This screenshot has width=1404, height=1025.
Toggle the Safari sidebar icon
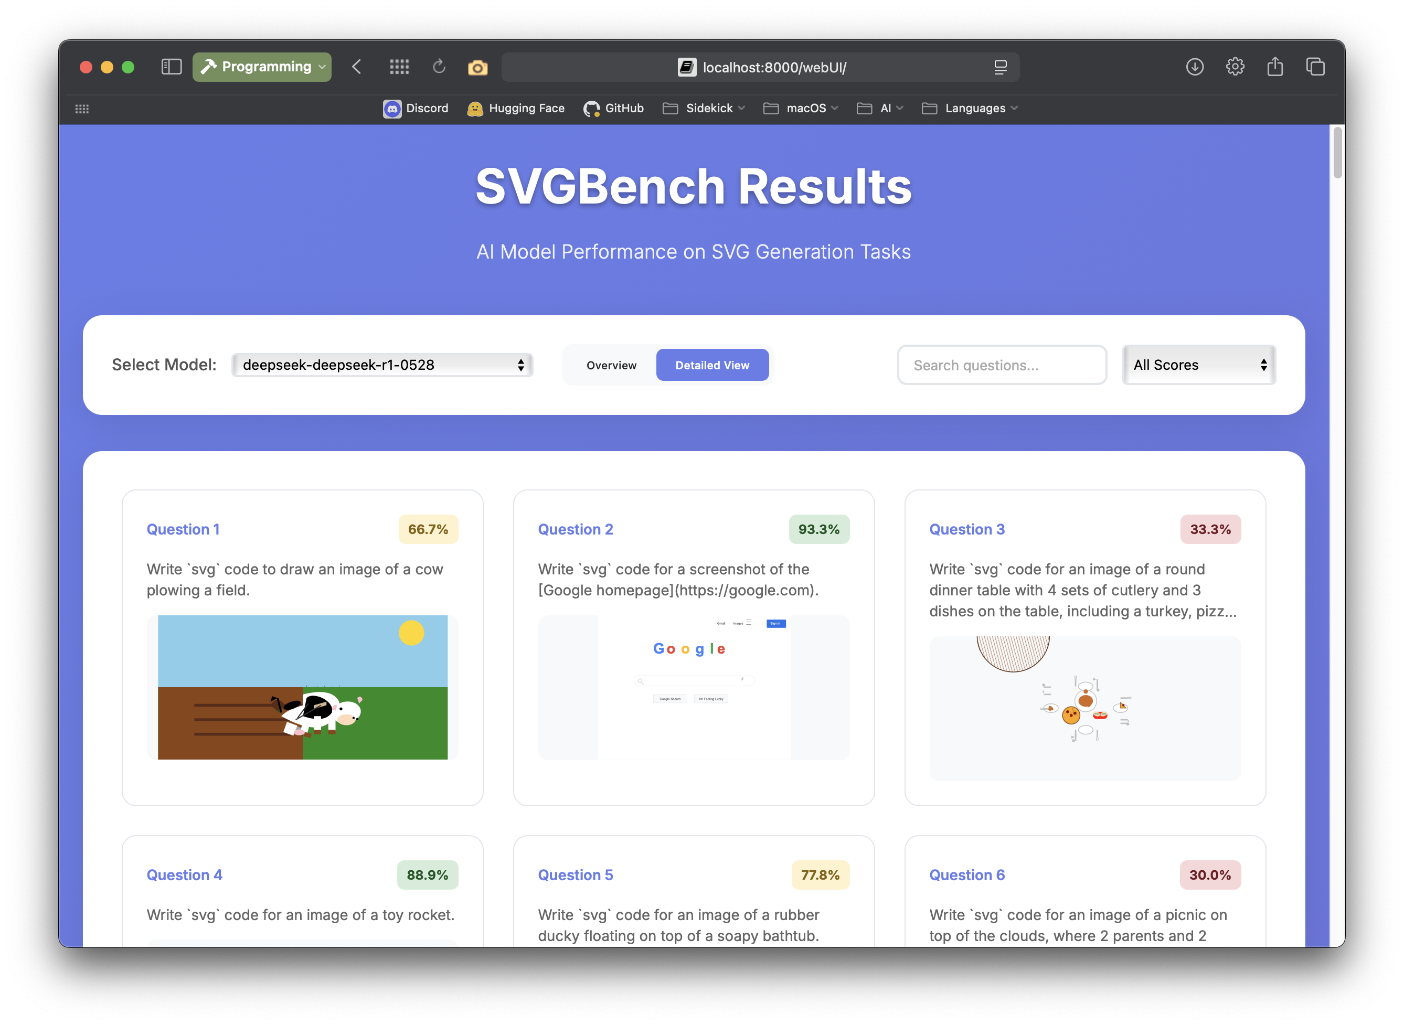click(x=171, y=67)
